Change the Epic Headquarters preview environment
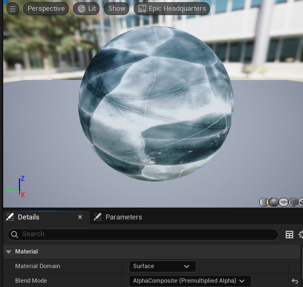 [172, 9]
